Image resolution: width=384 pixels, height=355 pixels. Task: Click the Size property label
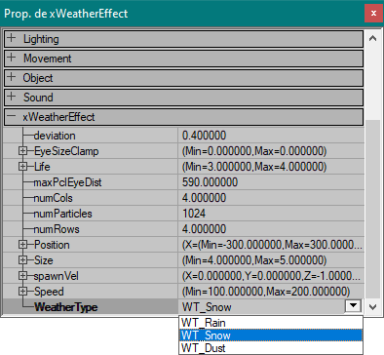coord(44,260)
